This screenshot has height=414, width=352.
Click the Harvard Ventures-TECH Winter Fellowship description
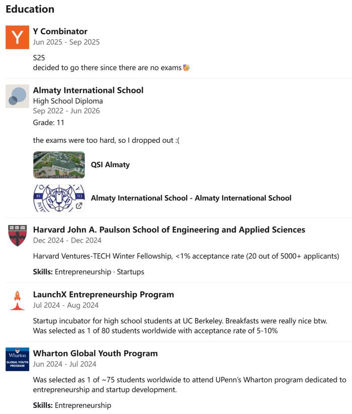pyautogui.click(x=186, y=256)
